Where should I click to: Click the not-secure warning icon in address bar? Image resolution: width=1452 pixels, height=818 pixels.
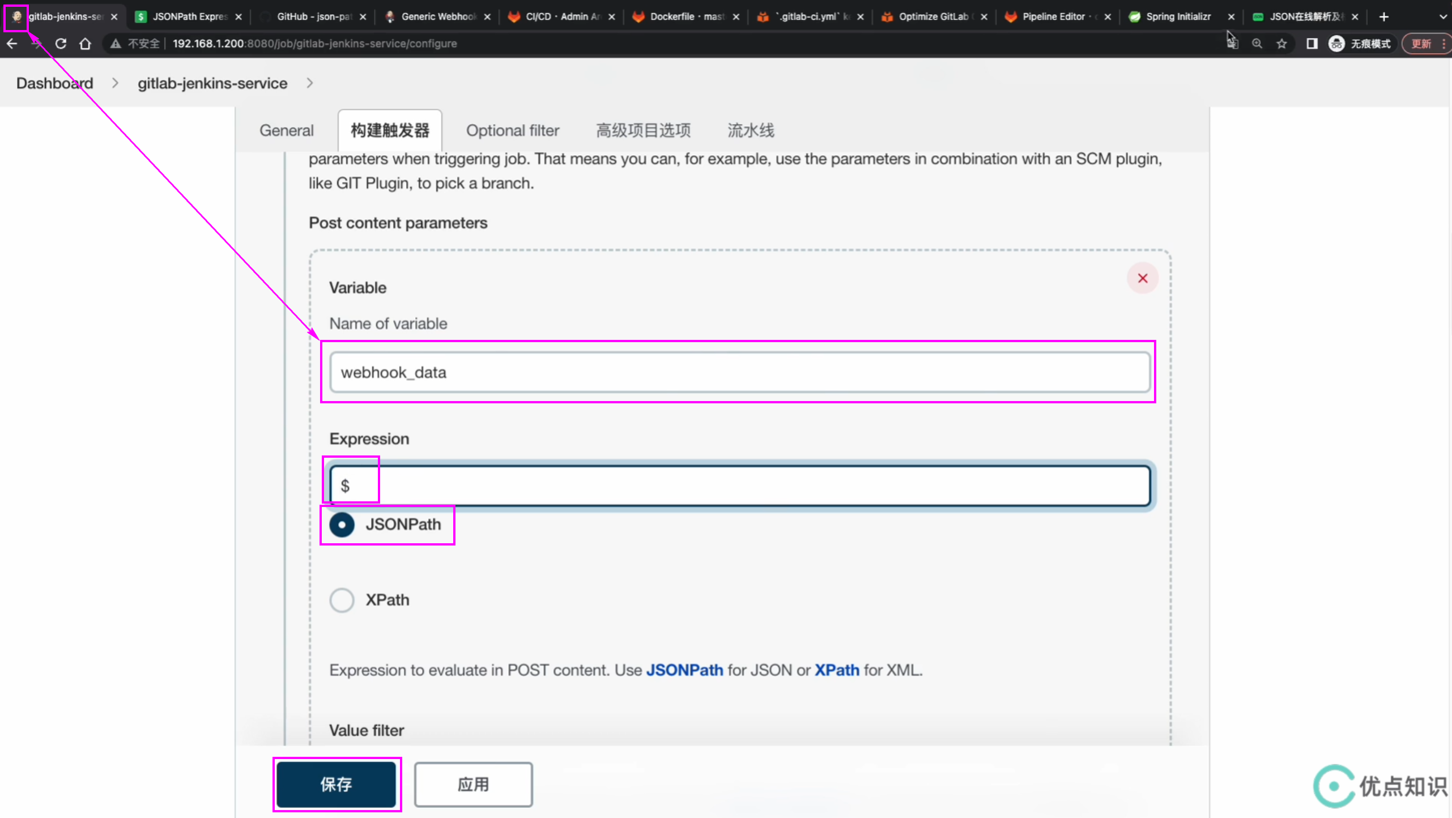[x=116, y=44]
